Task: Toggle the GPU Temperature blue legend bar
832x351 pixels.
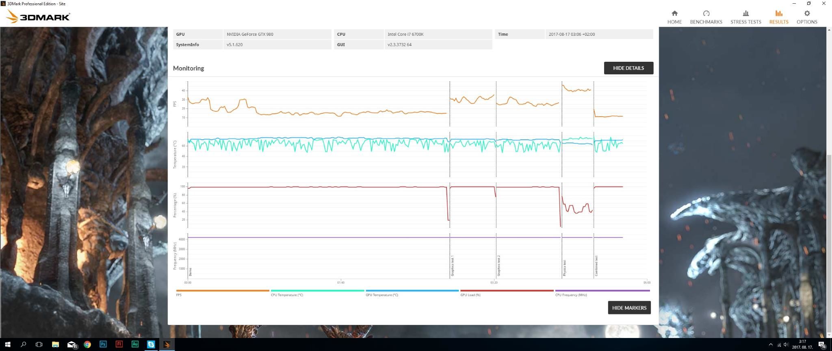Action: 412,290
